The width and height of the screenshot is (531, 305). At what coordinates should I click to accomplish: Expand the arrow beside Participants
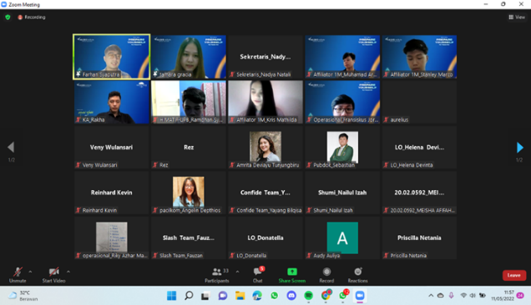pos(237,272)
